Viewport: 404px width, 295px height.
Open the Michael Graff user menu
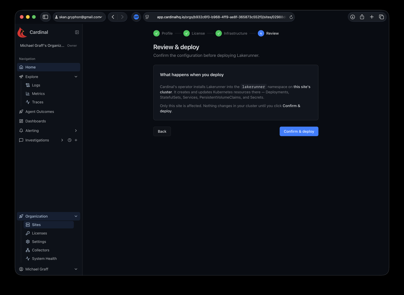point(48,269)
